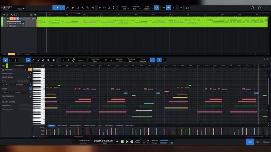The width and height of the screenshot is (271, 152).
Task: Select the editor Arrow tool
Action: click(28, 60)
